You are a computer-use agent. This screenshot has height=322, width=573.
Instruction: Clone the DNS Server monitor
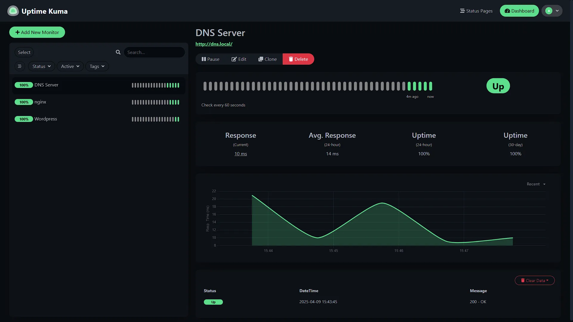268,59
